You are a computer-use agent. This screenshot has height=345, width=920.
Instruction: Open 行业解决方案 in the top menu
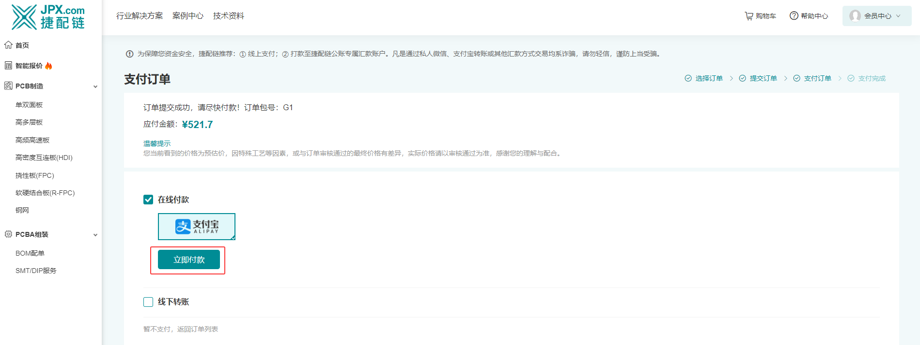140,16
